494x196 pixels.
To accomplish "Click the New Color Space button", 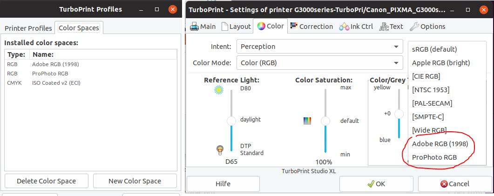I will click(135, 181).
